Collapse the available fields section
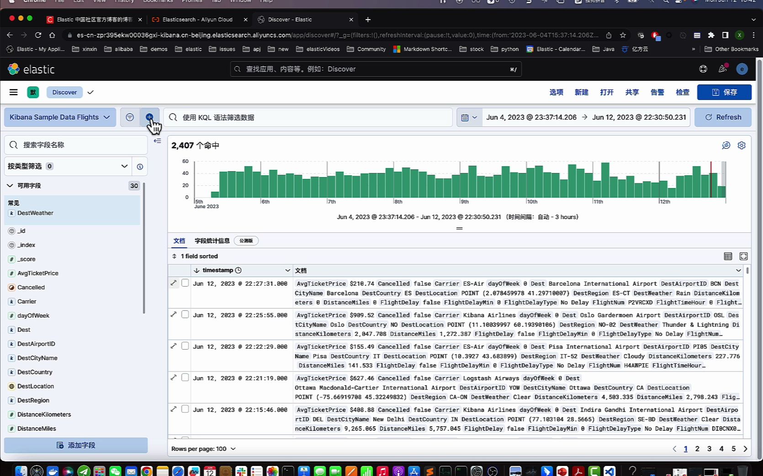Image resolution: width=763 pixels, height=476 pixels. [10, 186]
